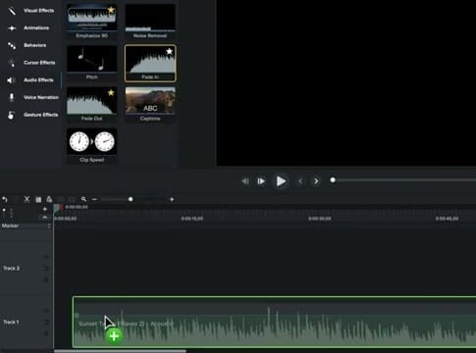
Task: Select the Fade In effect thumbnail
Action: pyautogui.click(x=150, y=63)
